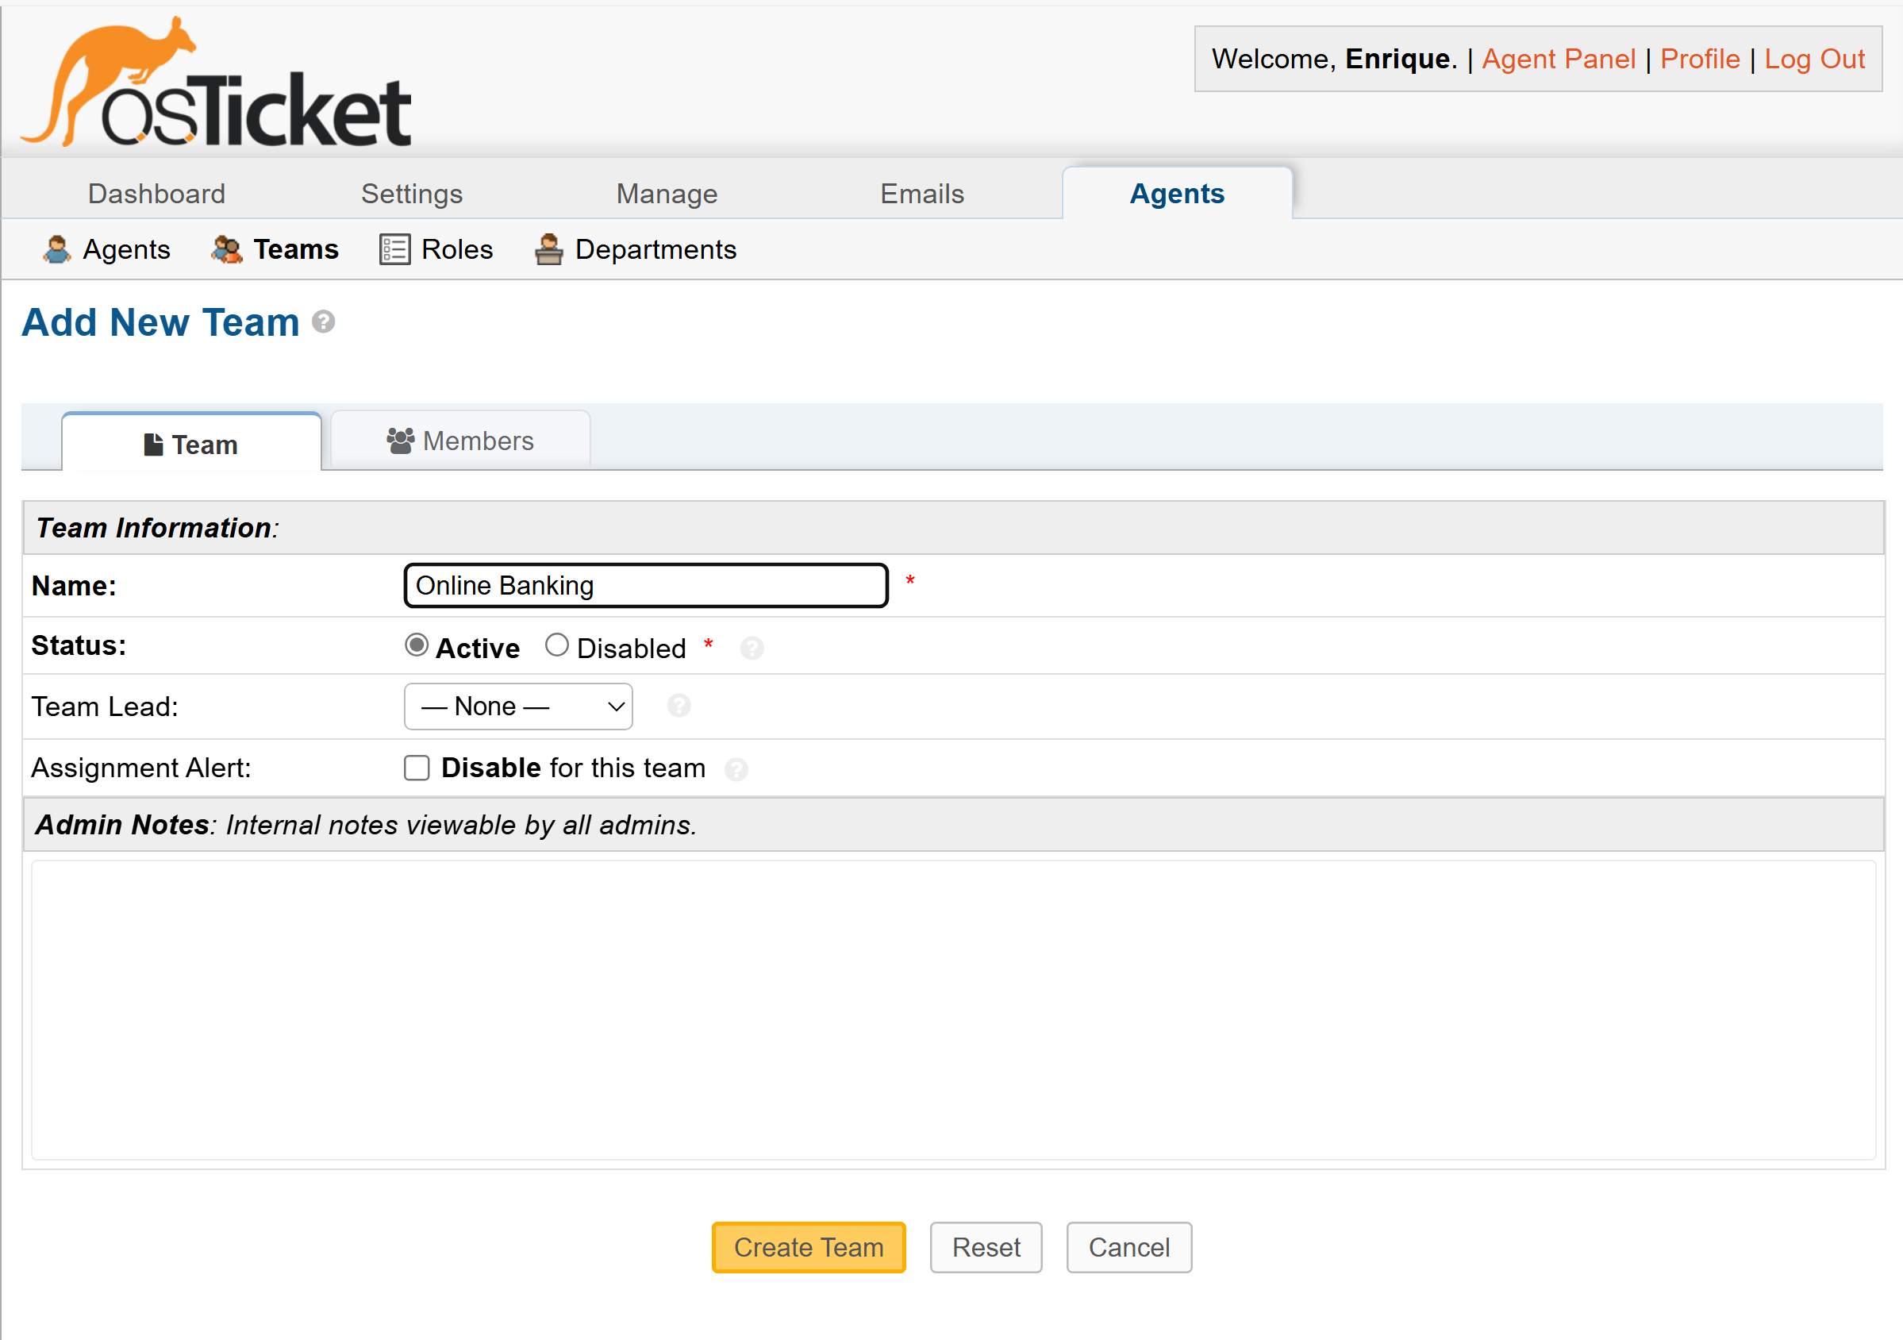This screenshot has height=1340, width=1903.
Task: Switch to the Team tab
Action: (x=191, y=444)
